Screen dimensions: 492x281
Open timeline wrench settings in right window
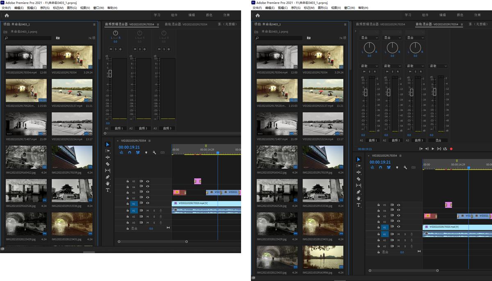(405, 168)
